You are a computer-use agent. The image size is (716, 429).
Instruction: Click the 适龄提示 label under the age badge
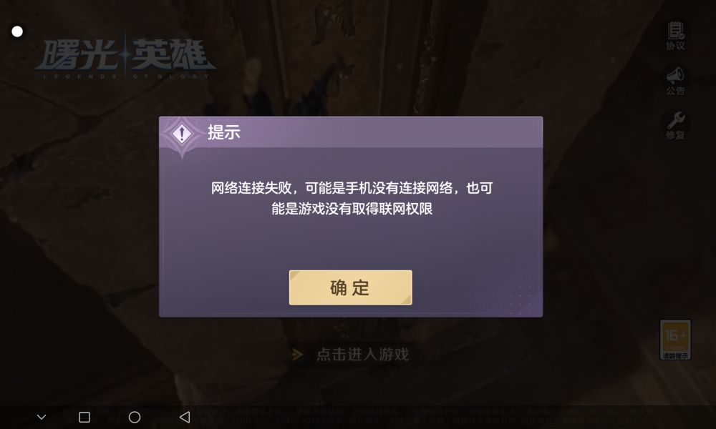[675, 355]
